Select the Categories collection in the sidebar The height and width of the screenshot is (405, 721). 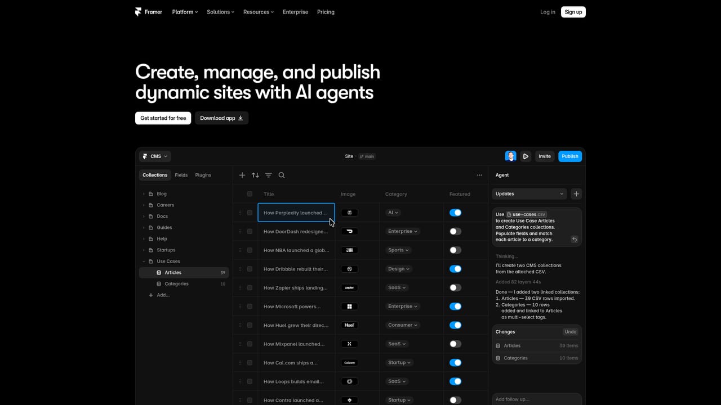184,283
